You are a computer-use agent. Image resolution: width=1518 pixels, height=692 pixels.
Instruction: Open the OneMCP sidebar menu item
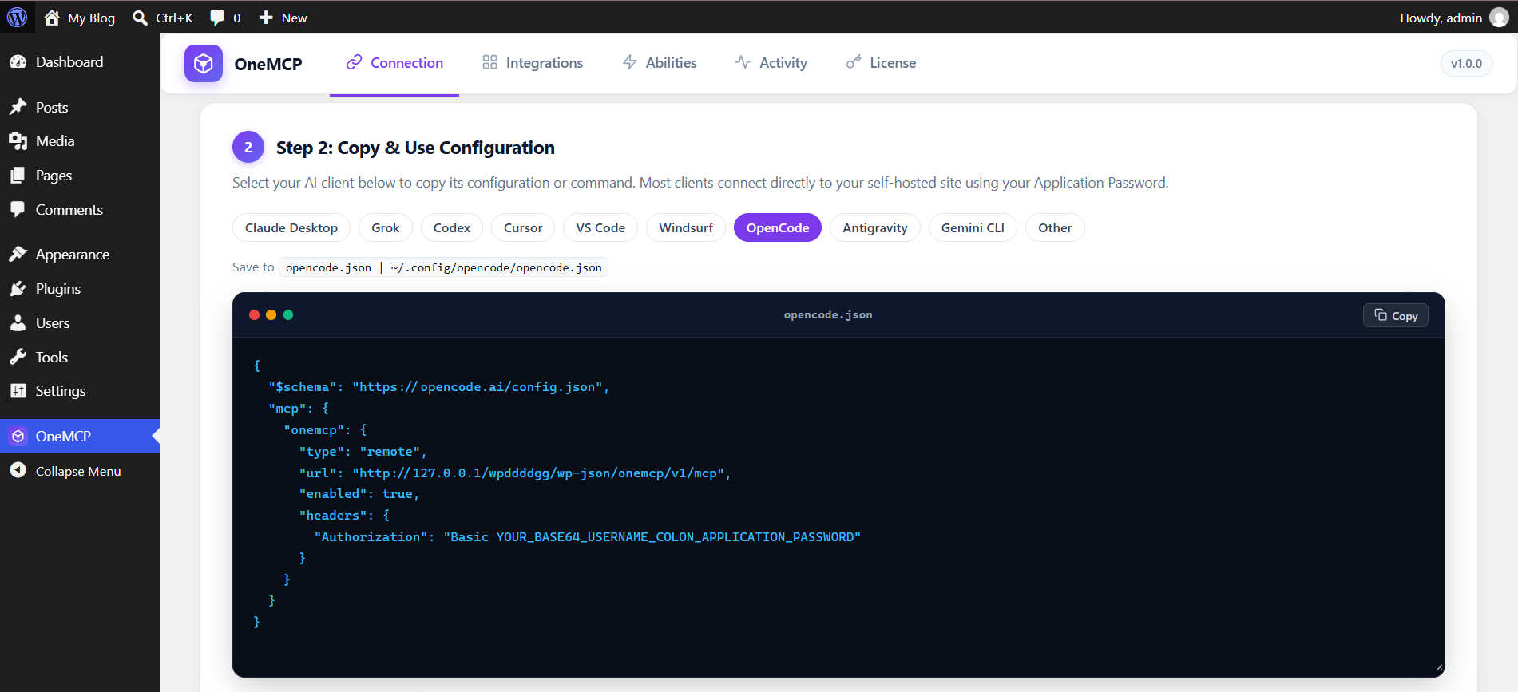pyautogui.click(x=80, y=437)
